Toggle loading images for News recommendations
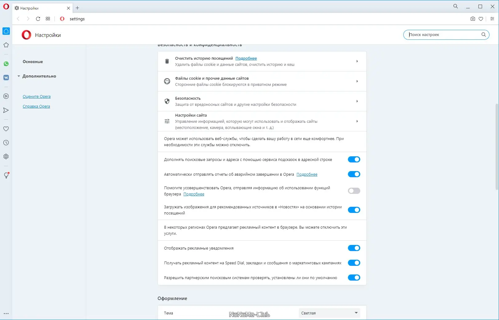This screenshot has height=320, width=499. point(354,210)
